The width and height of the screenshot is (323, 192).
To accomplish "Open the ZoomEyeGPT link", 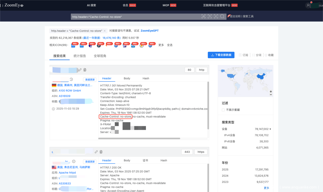I will tap(150, 31).
